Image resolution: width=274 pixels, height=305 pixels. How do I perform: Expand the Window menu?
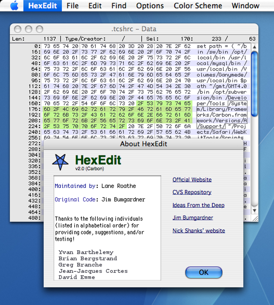pyautogui.click(x=246, y=6)
